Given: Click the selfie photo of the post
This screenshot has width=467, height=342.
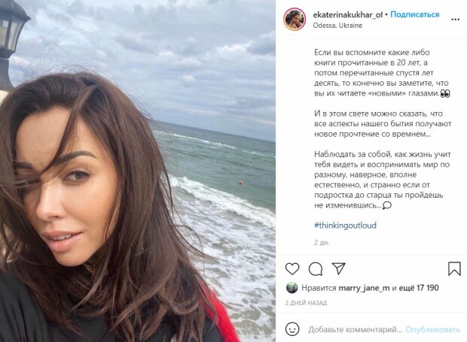Looking at the screenshot, I should tap(138, 171).
